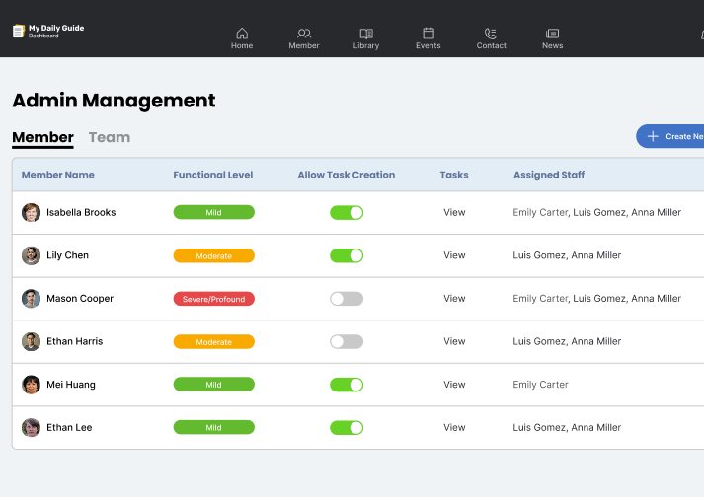Open the Contact phone icon
This screenshot has width=704, height=497.
click(x=491, y=34)
